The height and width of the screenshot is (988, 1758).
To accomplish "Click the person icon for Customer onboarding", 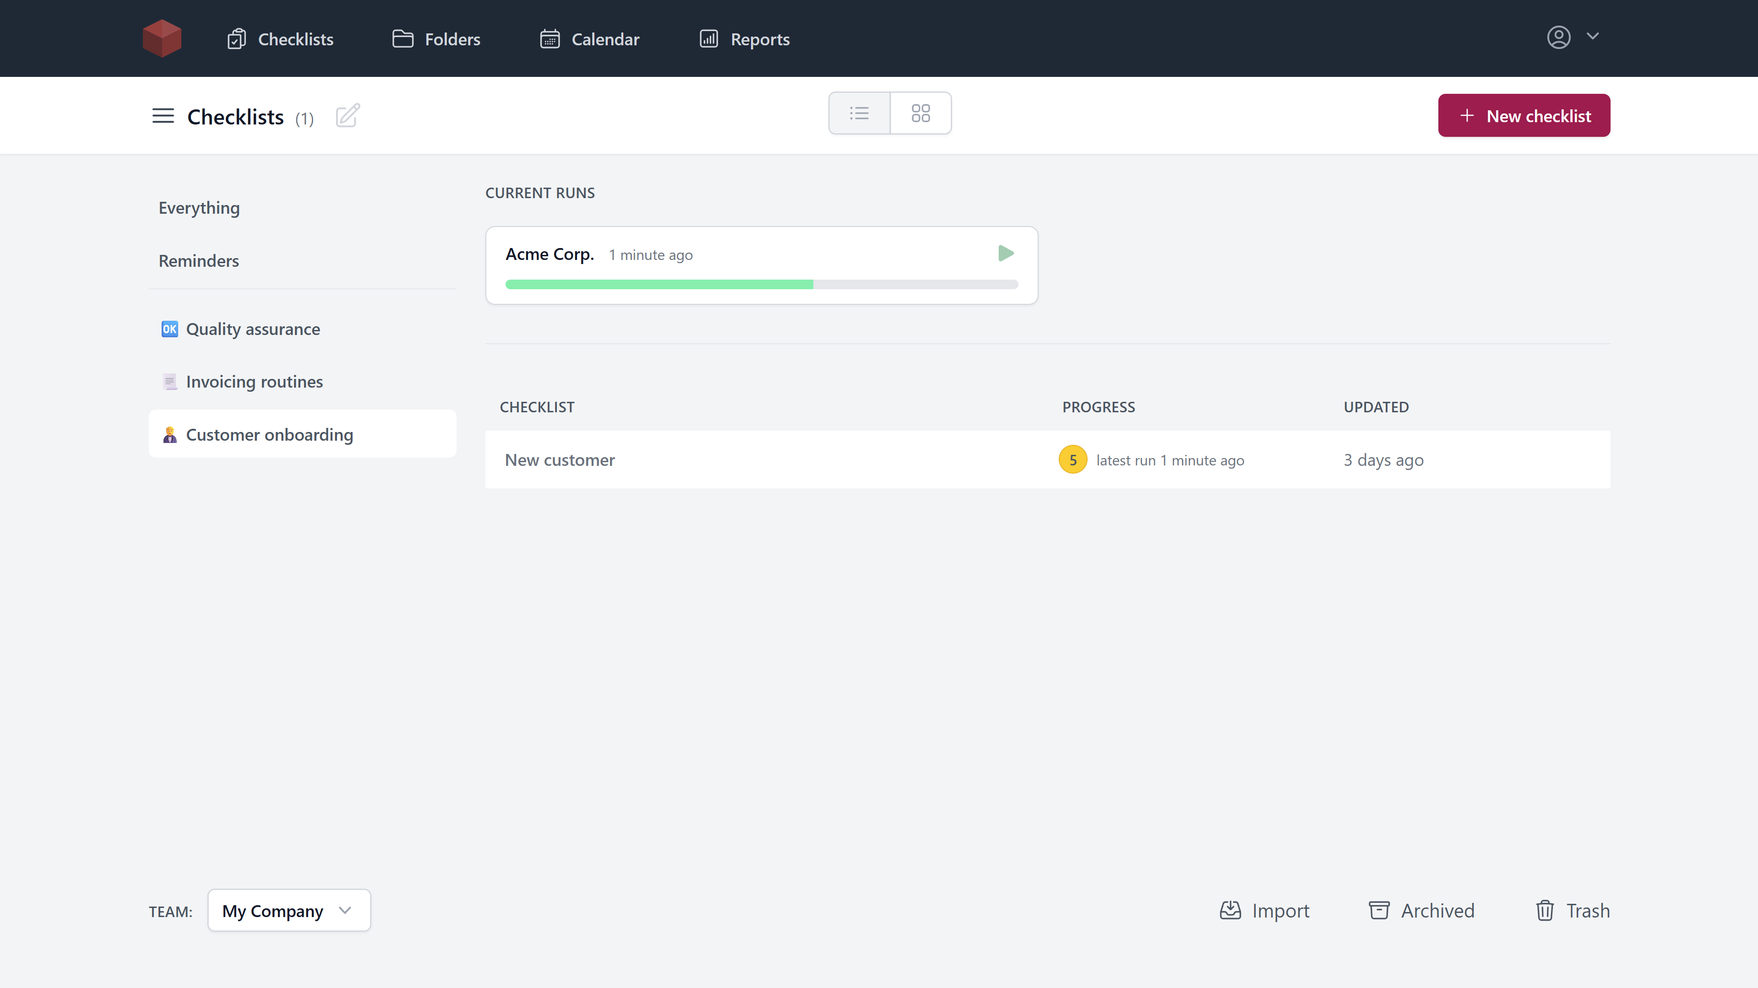I will pos(169,434).
